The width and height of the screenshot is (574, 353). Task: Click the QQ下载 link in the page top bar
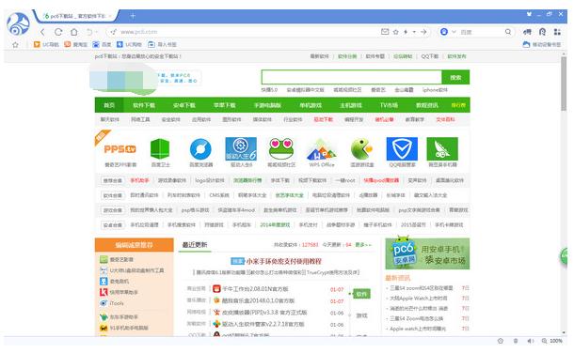[x=429, y=56]
